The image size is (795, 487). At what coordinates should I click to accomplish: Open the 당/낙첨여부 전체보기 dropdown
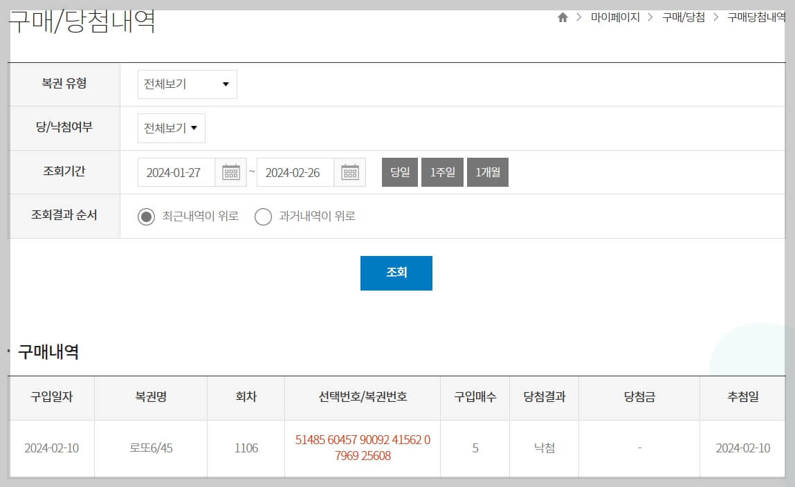click(170, 128)
